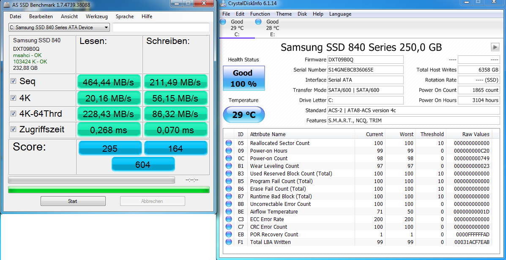506x260 pixels.
Task: Click status orb for Runtime Bad Block
Action: (x=229, y=196)
